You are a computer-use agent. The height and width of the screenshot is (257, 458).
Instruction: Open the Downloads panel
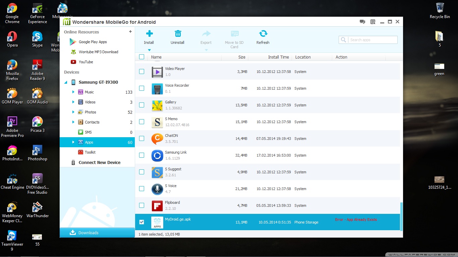[x=97, y=233]
